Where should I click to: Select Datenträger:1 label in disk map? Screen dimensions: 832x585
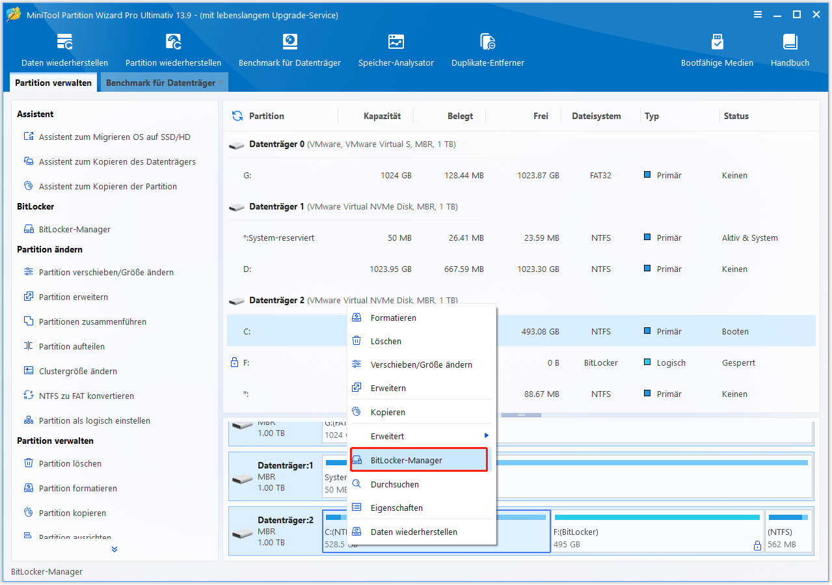[x=286, y=466]
